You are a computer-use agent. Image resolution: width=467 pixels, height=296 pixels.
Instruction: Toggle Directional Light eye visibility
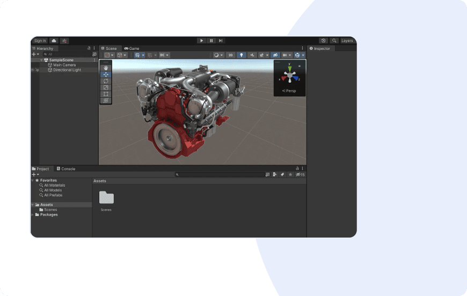tap(32, 70)
